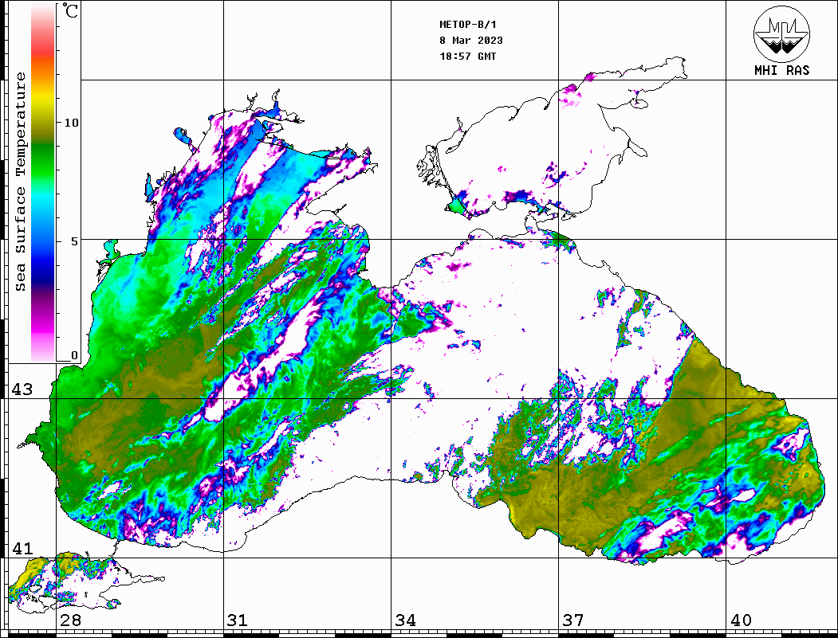
Task: Click the °C unit label atop the scale
Action: point(70,10)
